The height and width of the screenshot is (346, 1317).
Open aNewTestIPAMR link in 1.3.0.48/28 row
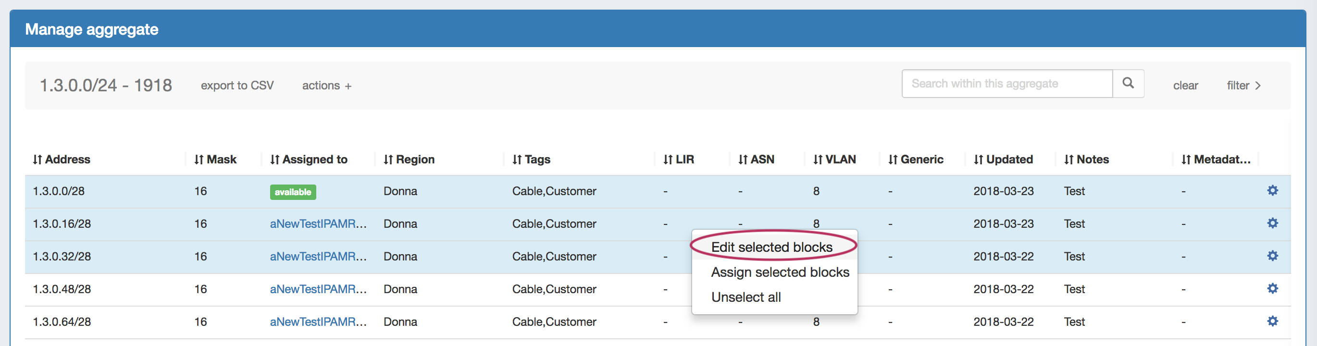click(318, 289)
